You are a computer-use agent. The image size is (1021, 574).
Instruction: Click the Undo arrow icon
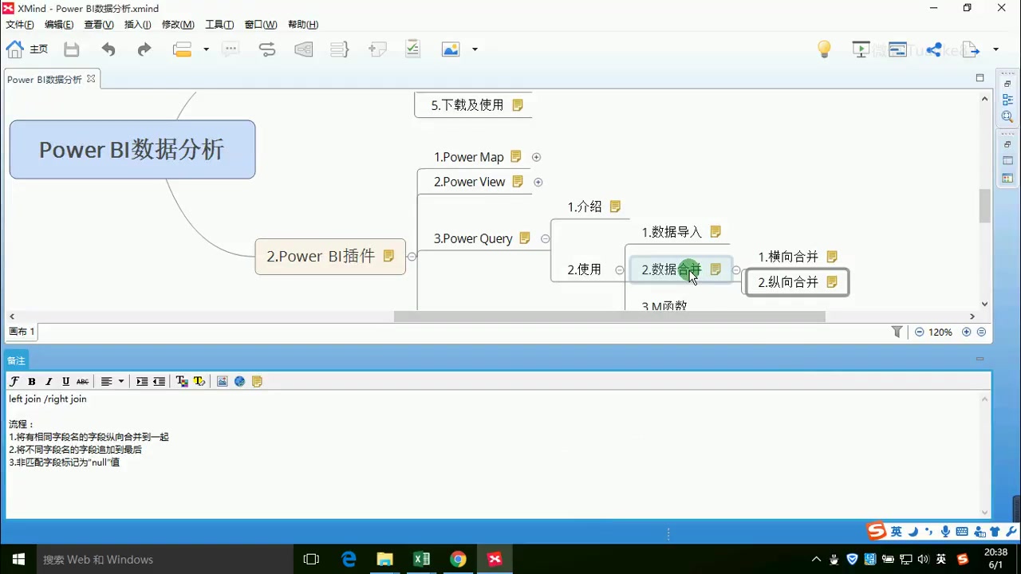tap(108, 49)
